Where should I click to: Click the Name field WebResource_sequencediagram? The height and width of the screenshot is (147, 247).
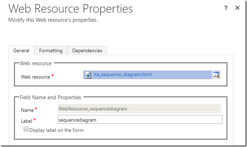click(x=139, y=109)
